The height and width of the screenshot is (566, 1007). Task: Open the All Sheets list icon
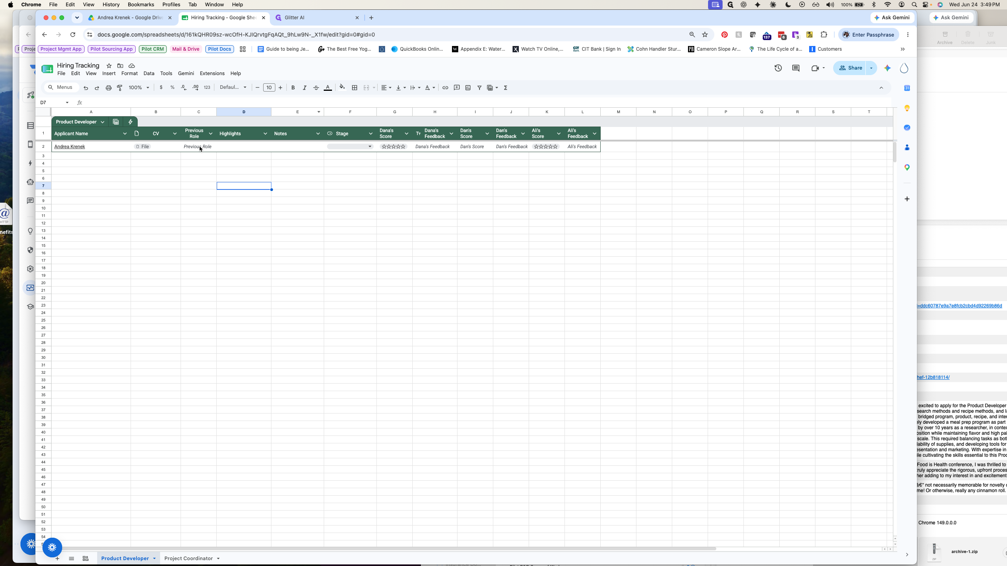(x=71, y=559)
